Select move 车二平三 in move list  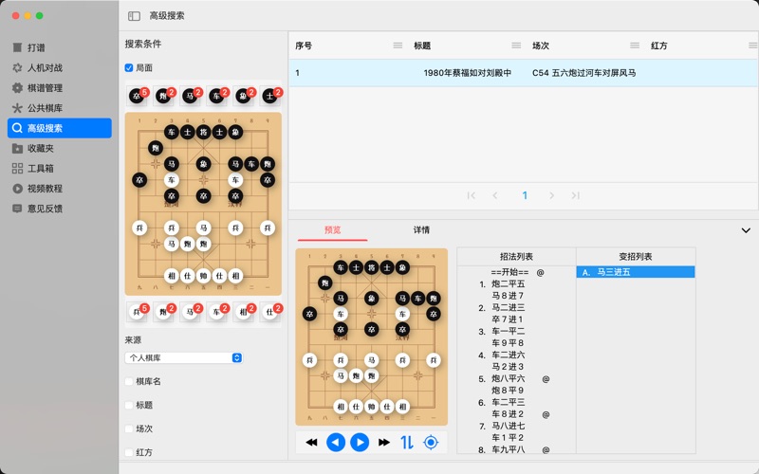point(508,402)
